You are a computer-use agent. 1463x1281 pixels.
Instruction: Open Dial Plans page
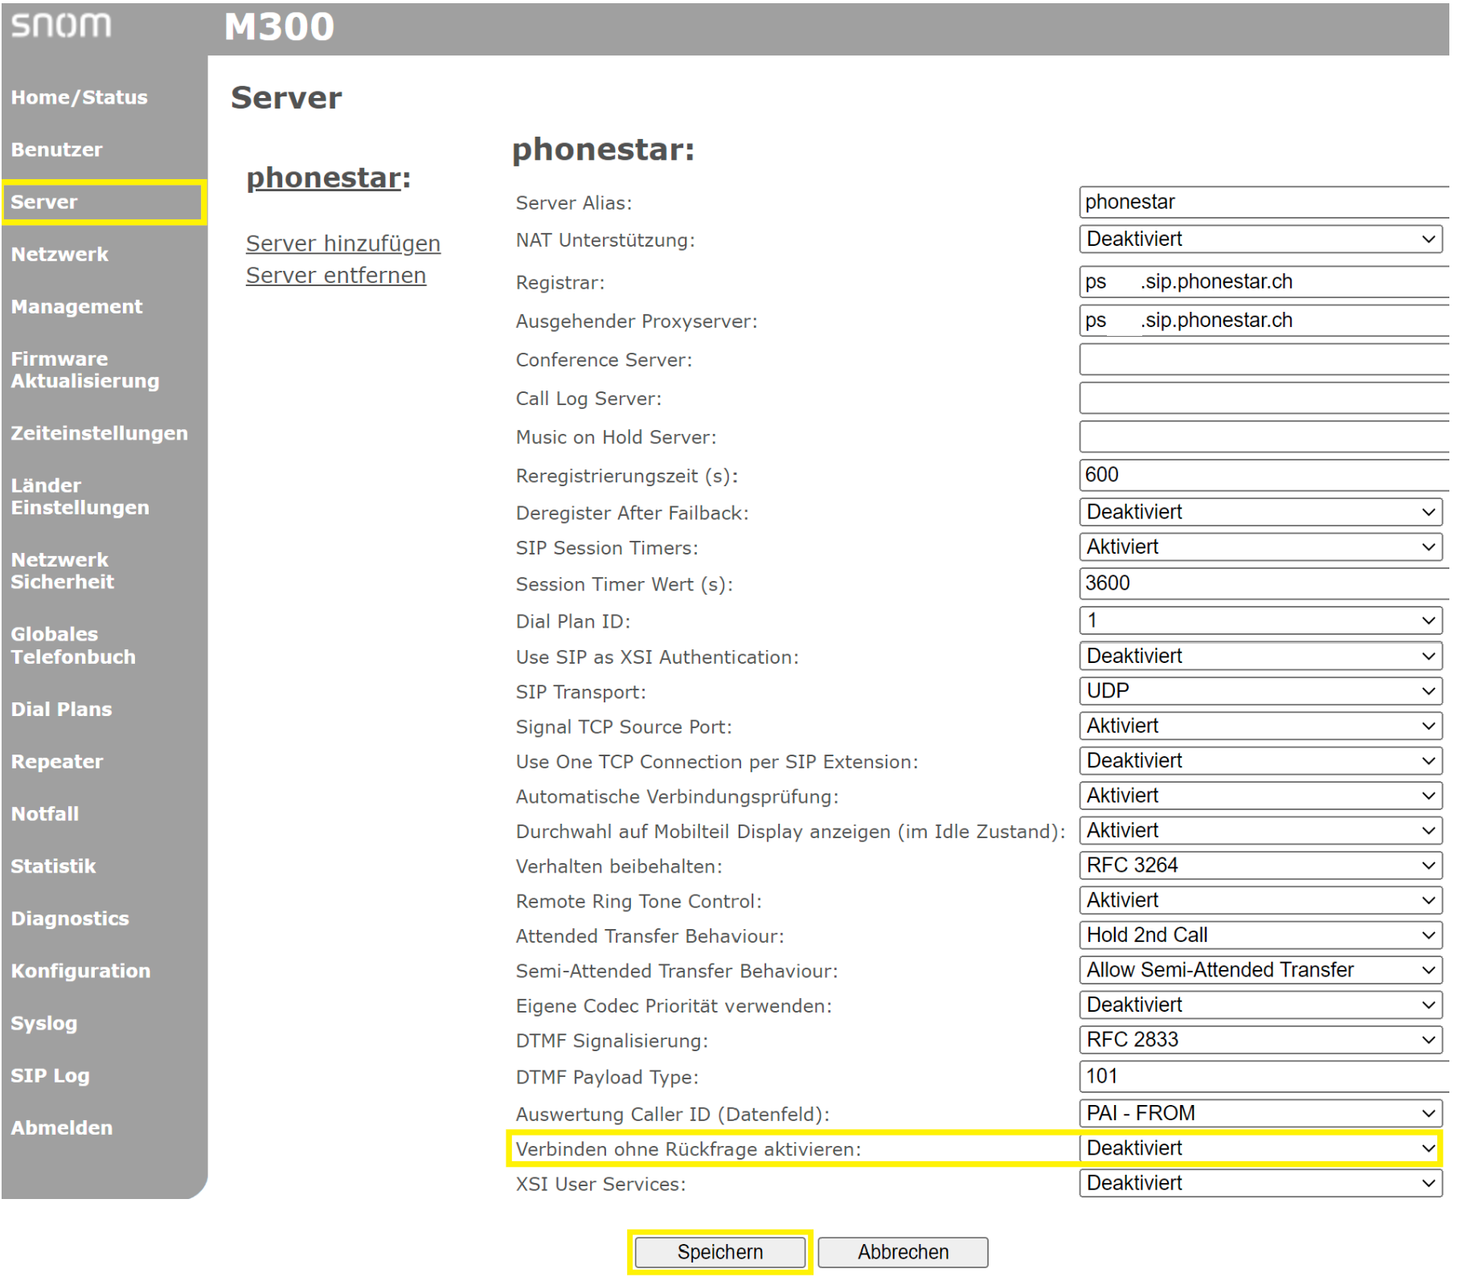coord(61,709)
